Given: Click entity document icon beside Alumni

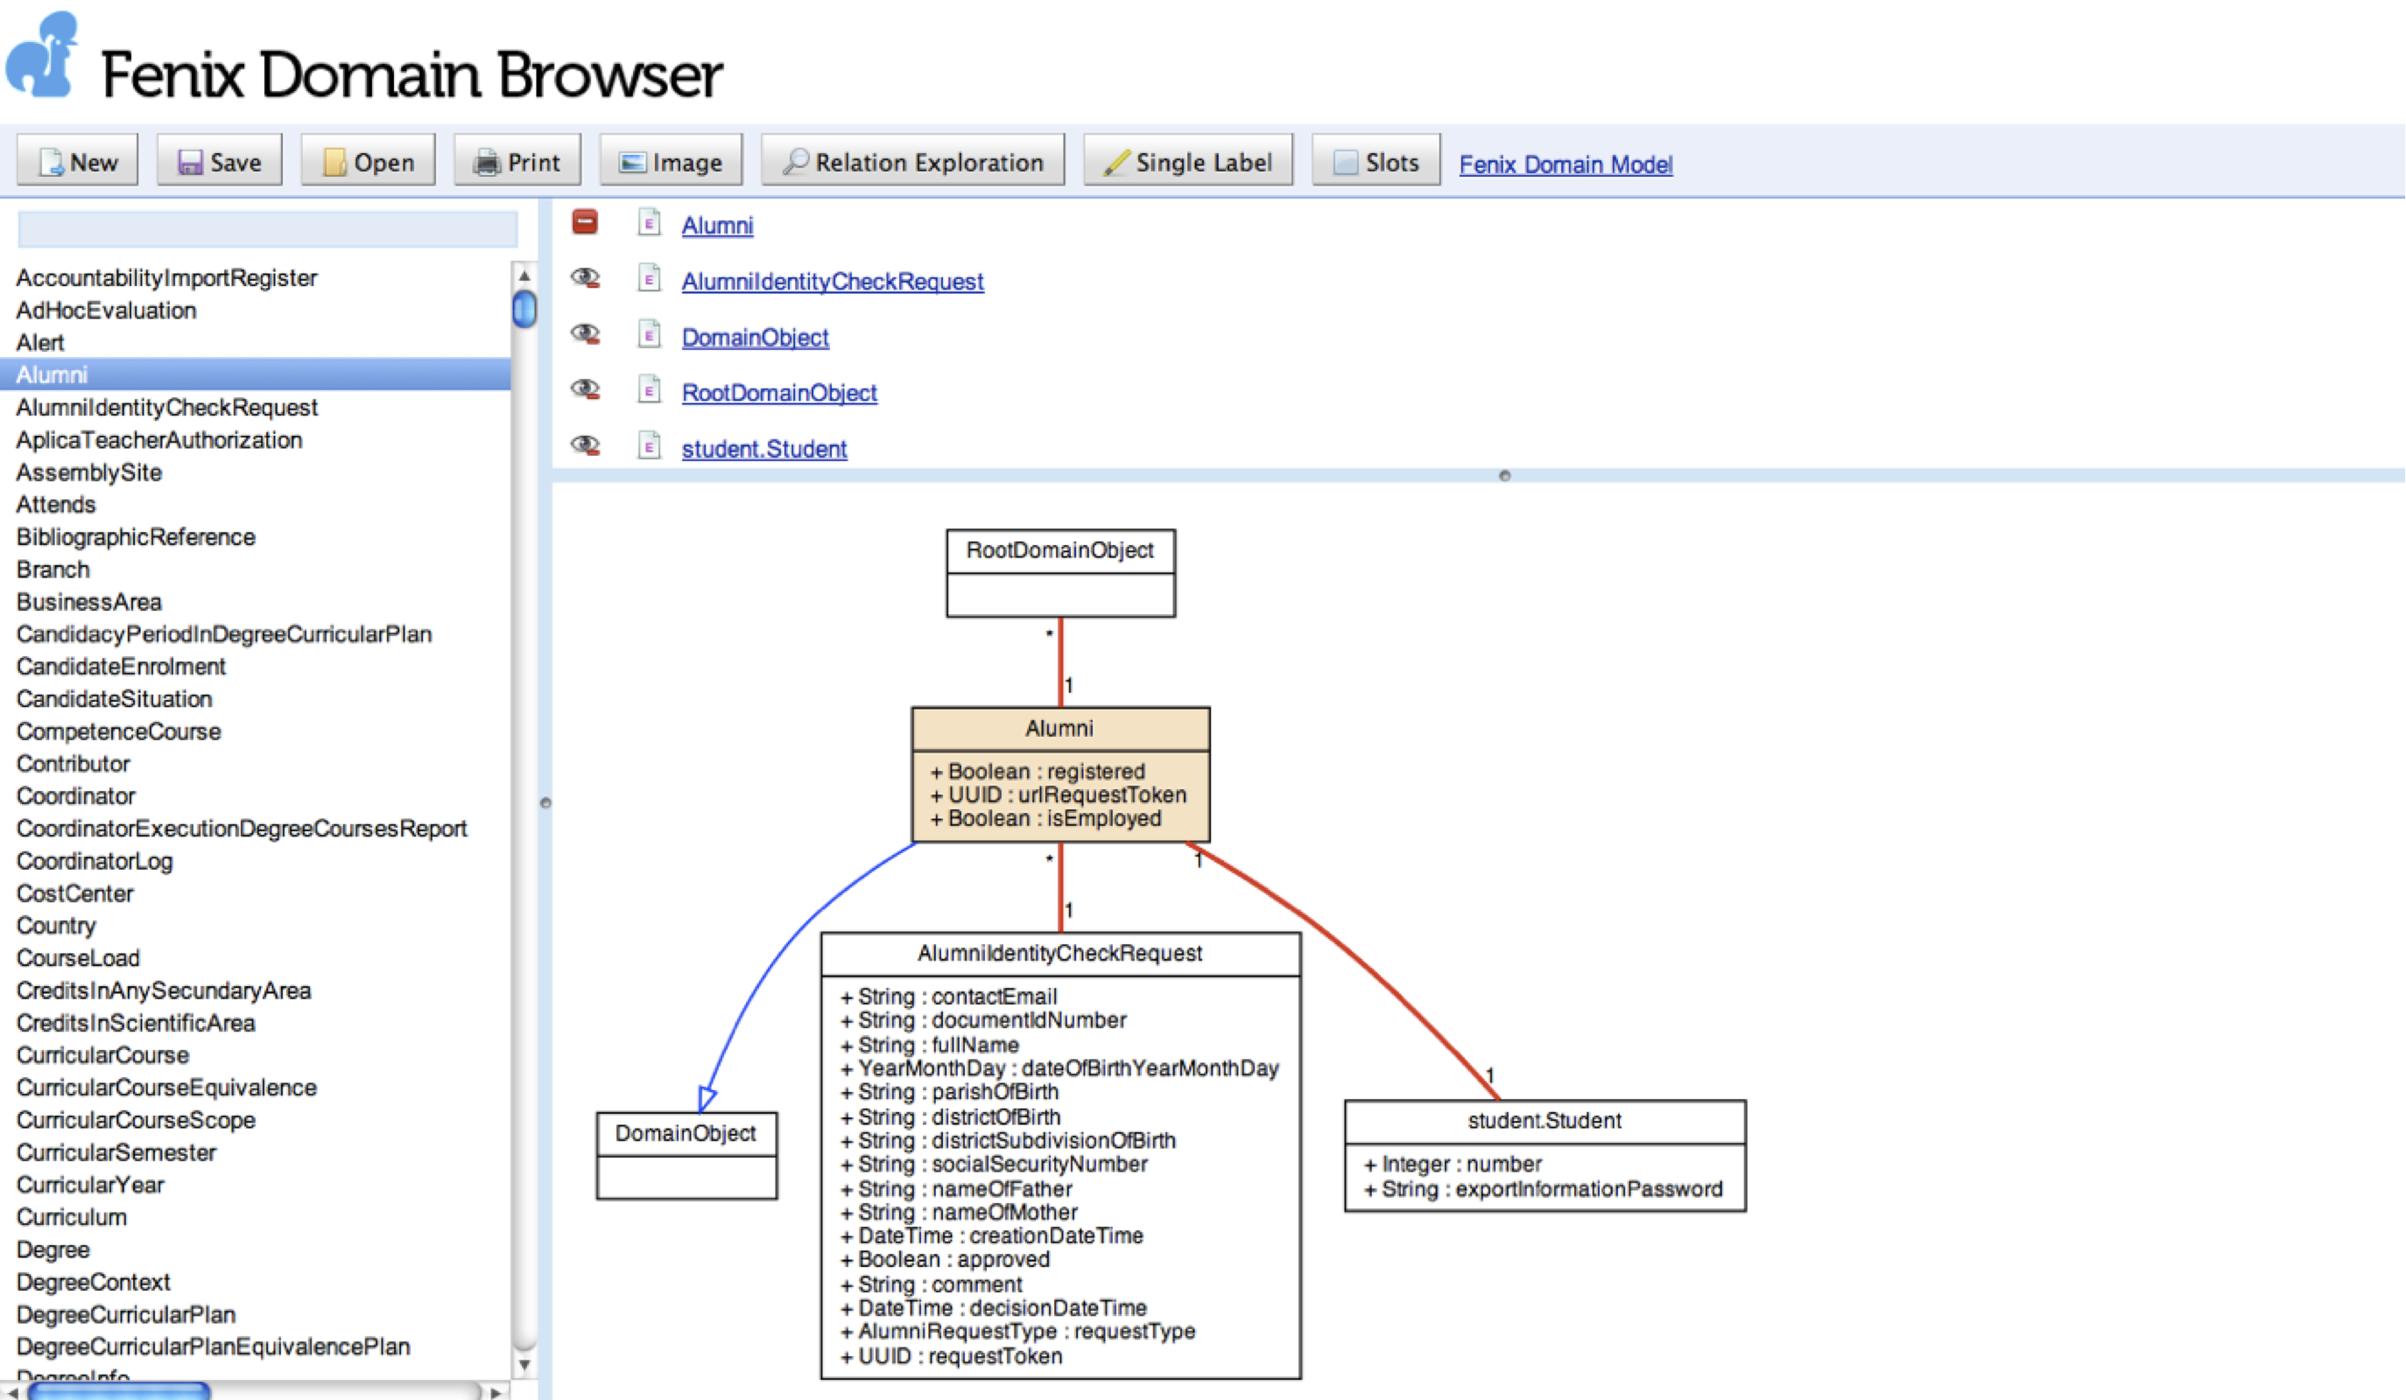Looking at the screenshot, I should pyautogui.click(x=650, y=222).
